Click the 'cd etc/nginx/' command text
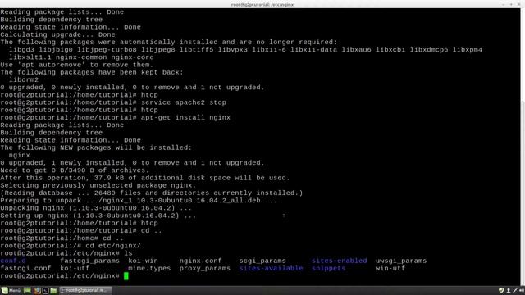This screenshot has width=525, height=295. [113, 246]
